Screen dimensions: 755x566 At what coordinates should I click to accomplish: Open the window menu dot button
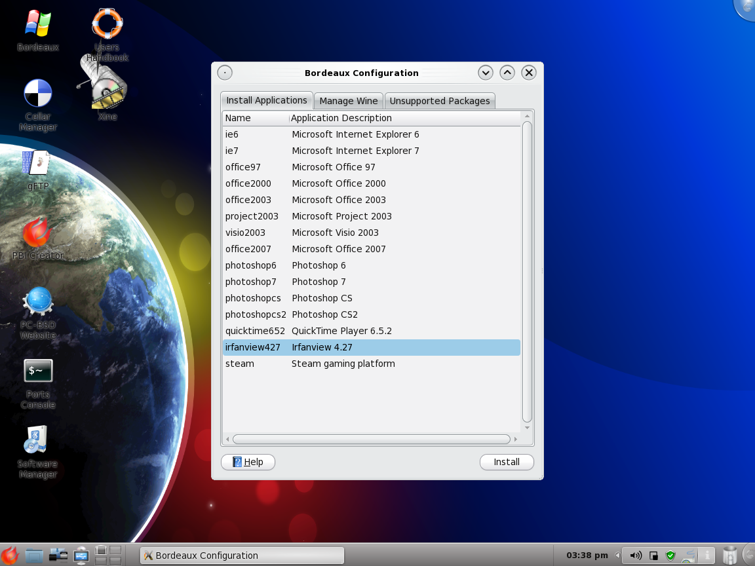[x=225, y=73]
